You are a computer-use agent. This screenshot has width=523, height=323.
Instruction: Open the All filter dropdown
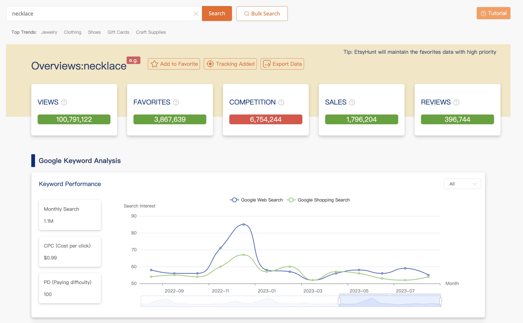(x=462, y=184)
